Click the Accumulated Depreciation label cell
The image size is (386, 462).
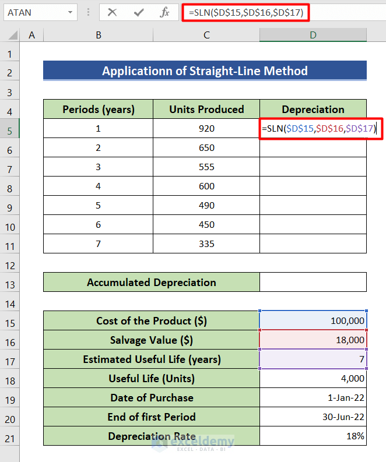[152, 282]
